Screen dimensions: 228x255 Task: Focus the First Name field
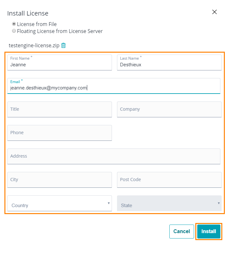60,62
